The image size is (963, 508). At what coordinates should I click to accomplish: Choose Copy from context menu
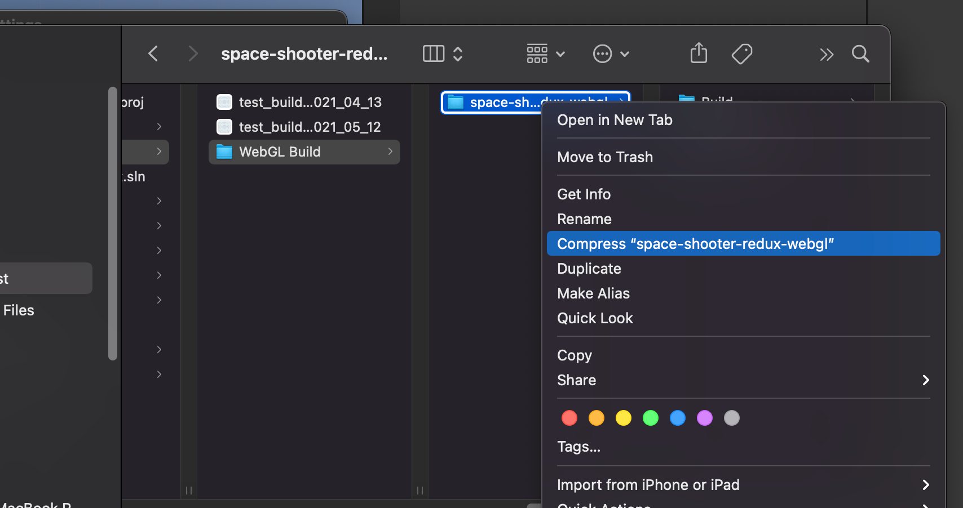click(x=743, y=355)
